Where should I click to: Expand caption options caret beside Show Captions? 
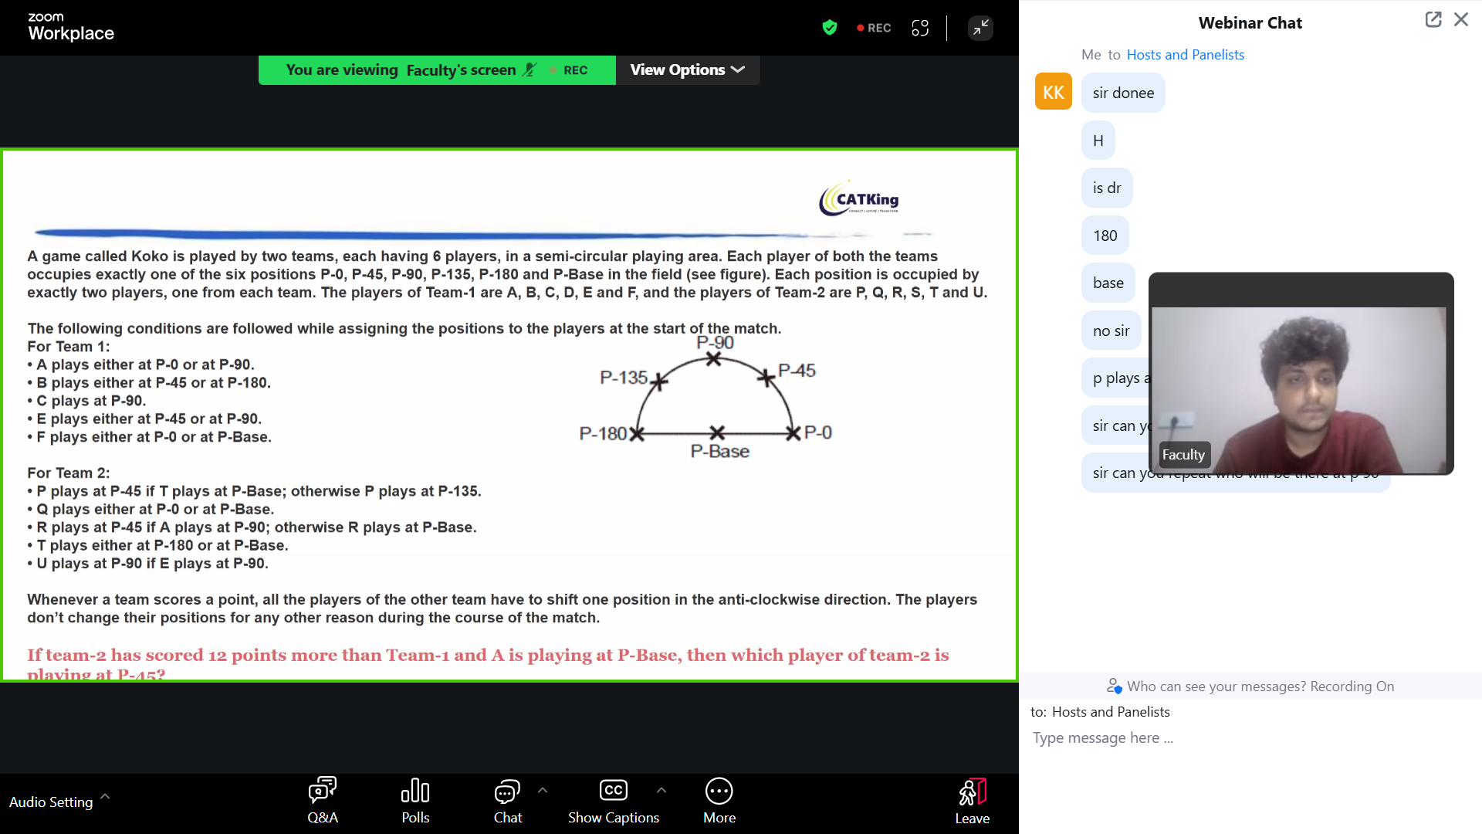coord(661,790)
